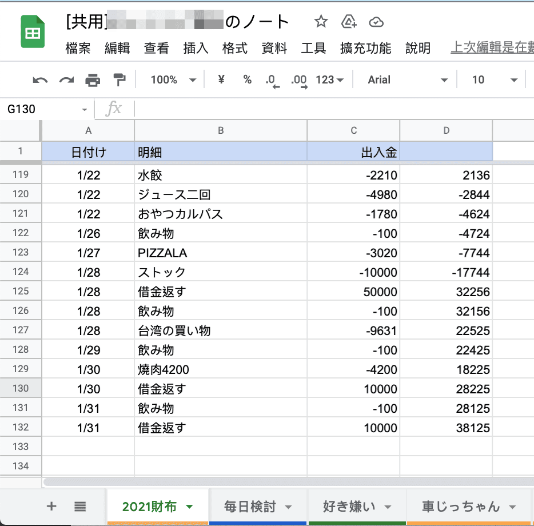
Task: Open the all sheets list icon
Action: pos(80,507)
